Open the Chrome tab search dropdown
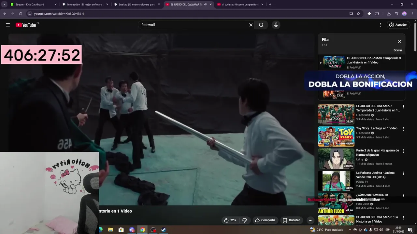 4,5
